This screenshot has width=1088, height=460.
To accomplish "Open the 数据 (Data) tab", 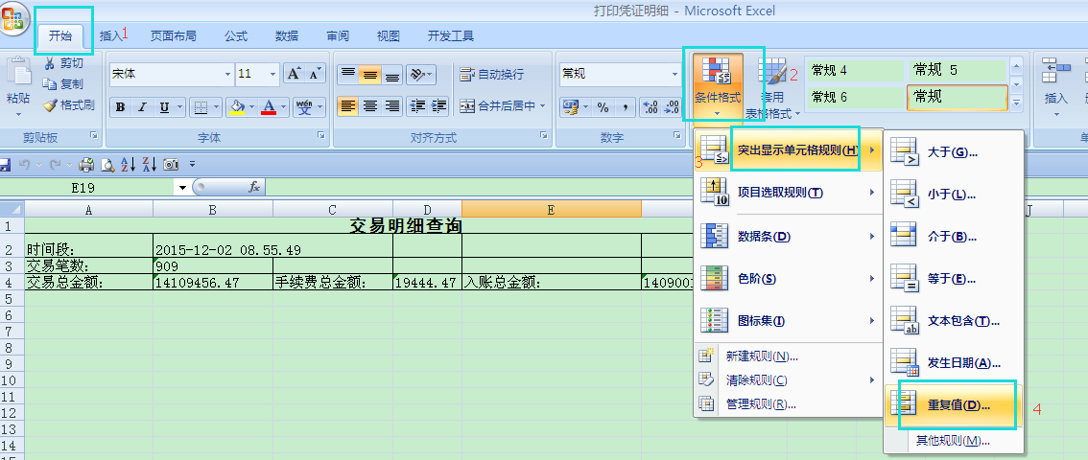I will tap(287, 36).
